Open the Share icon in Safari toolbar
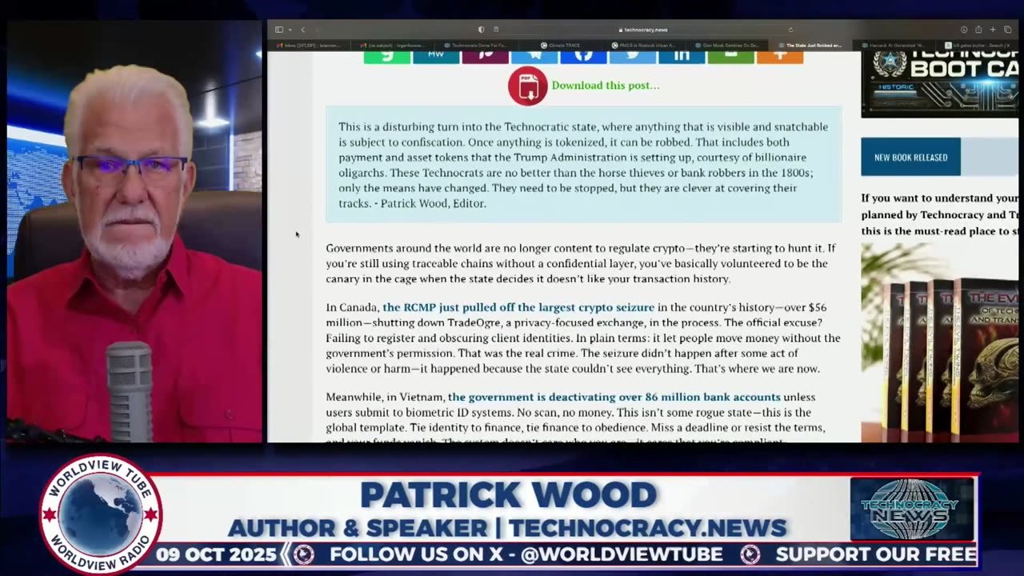The width and height of the screenshot is (1024, 576). coord(978,30)
